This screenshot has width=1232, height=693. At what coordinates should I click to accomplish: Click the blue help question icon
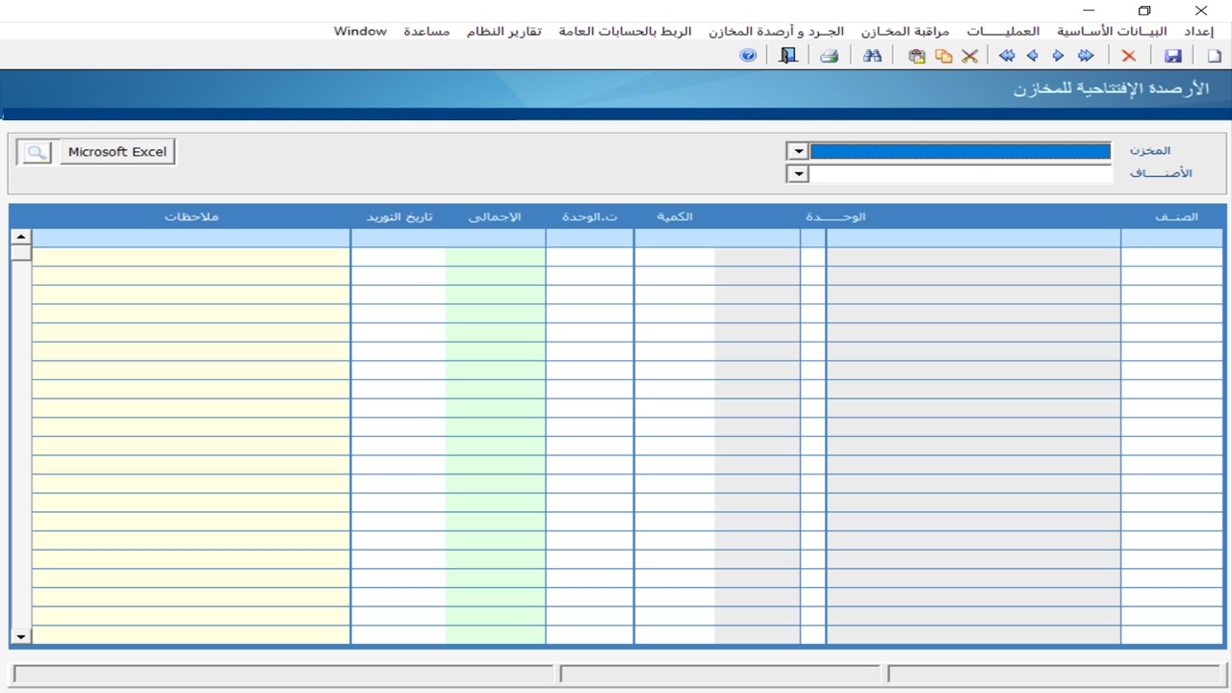click(748, 56)
